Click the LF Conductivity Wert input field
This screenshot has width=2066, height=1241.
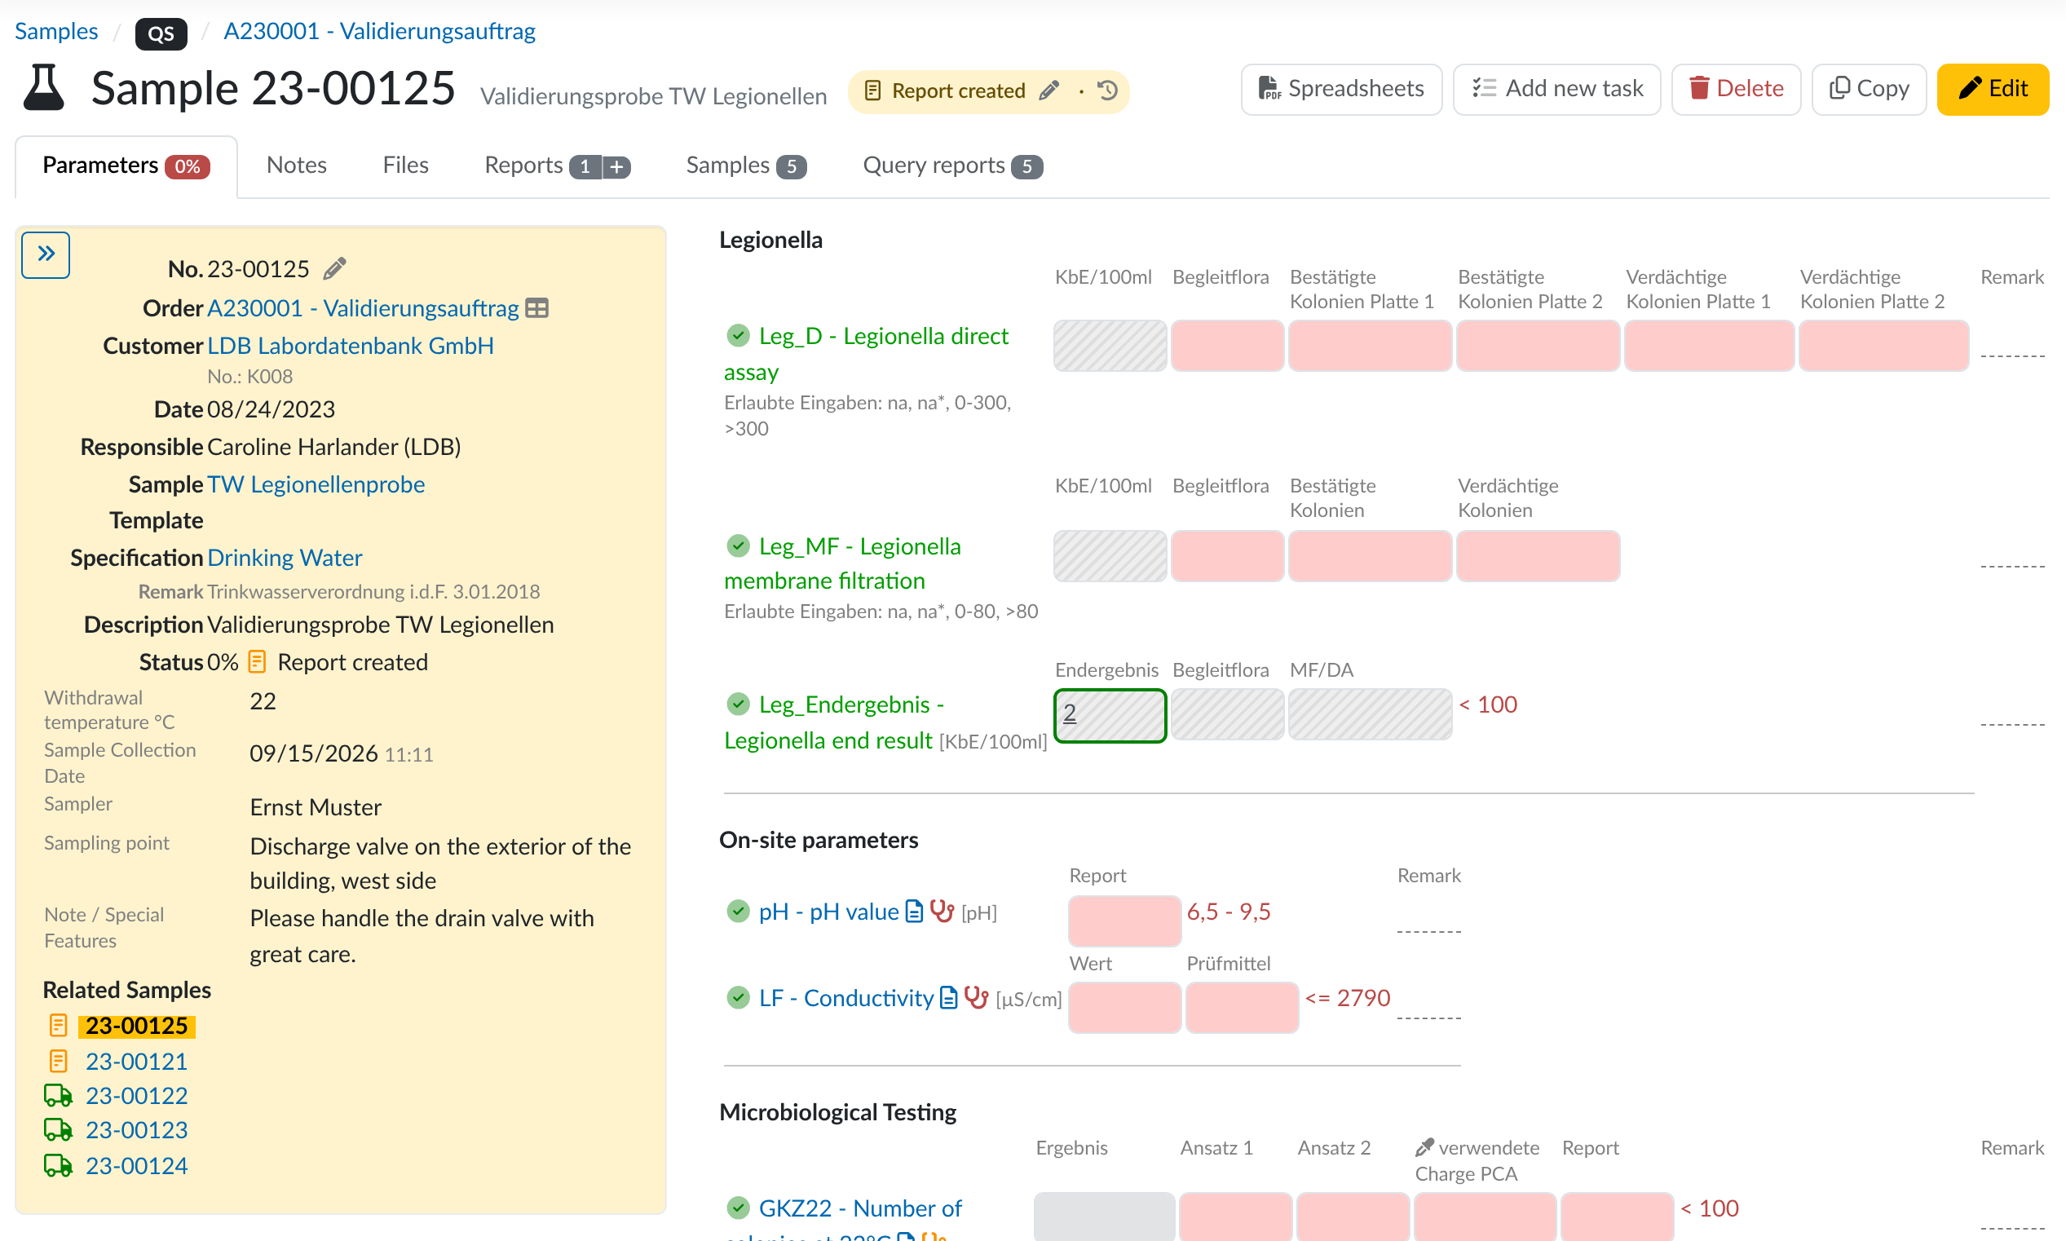point(1123,1007)
